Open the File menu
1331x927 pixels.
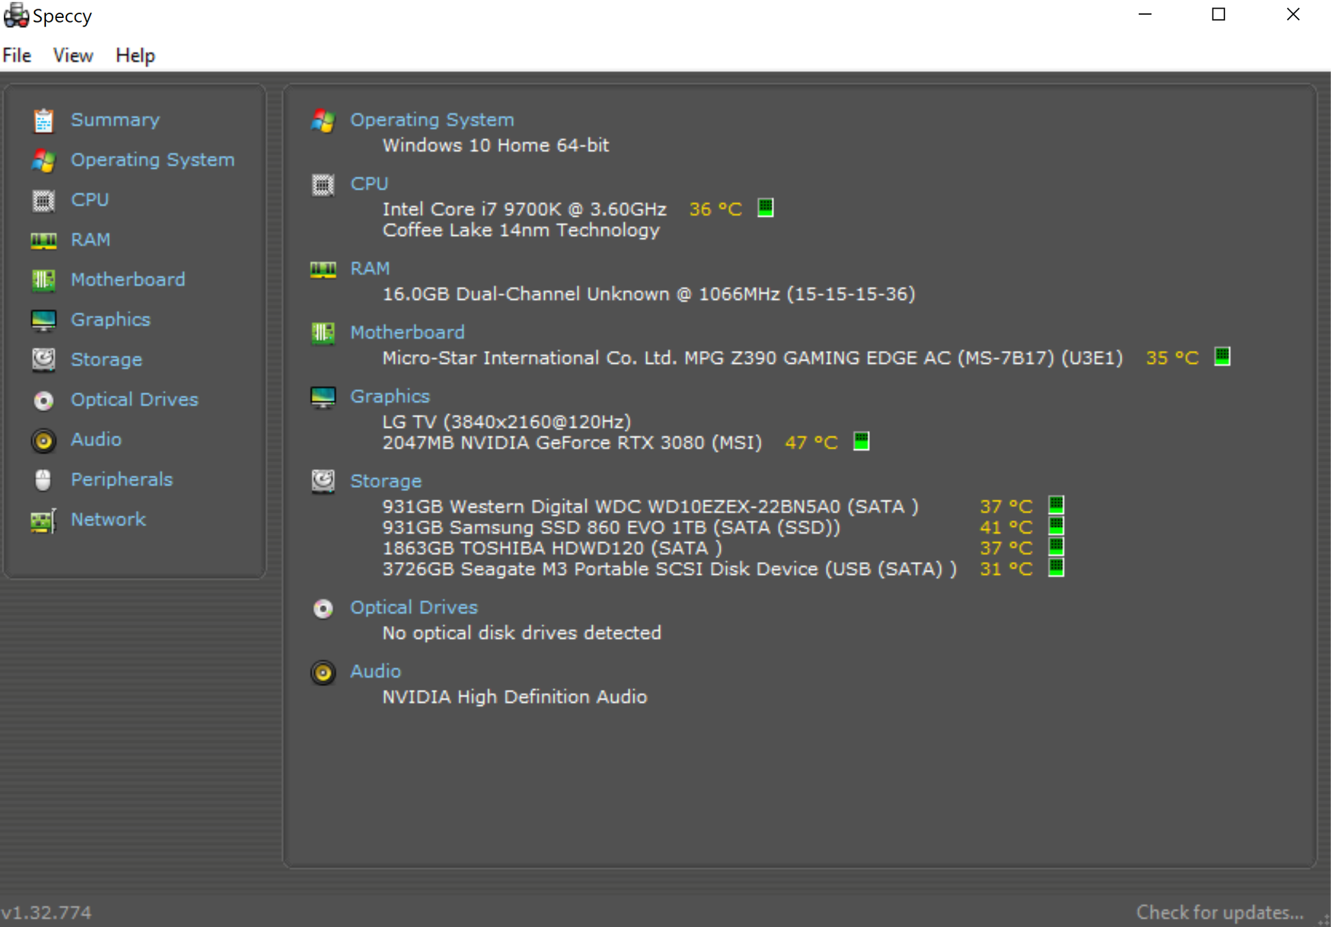17,55
